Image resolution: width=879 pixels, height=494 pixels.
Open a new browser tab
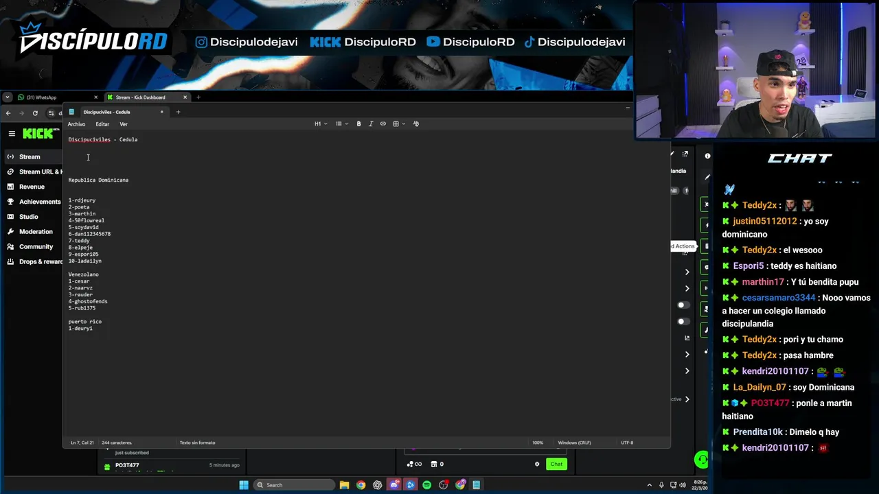pyautogui.click(x=198, y=97)
